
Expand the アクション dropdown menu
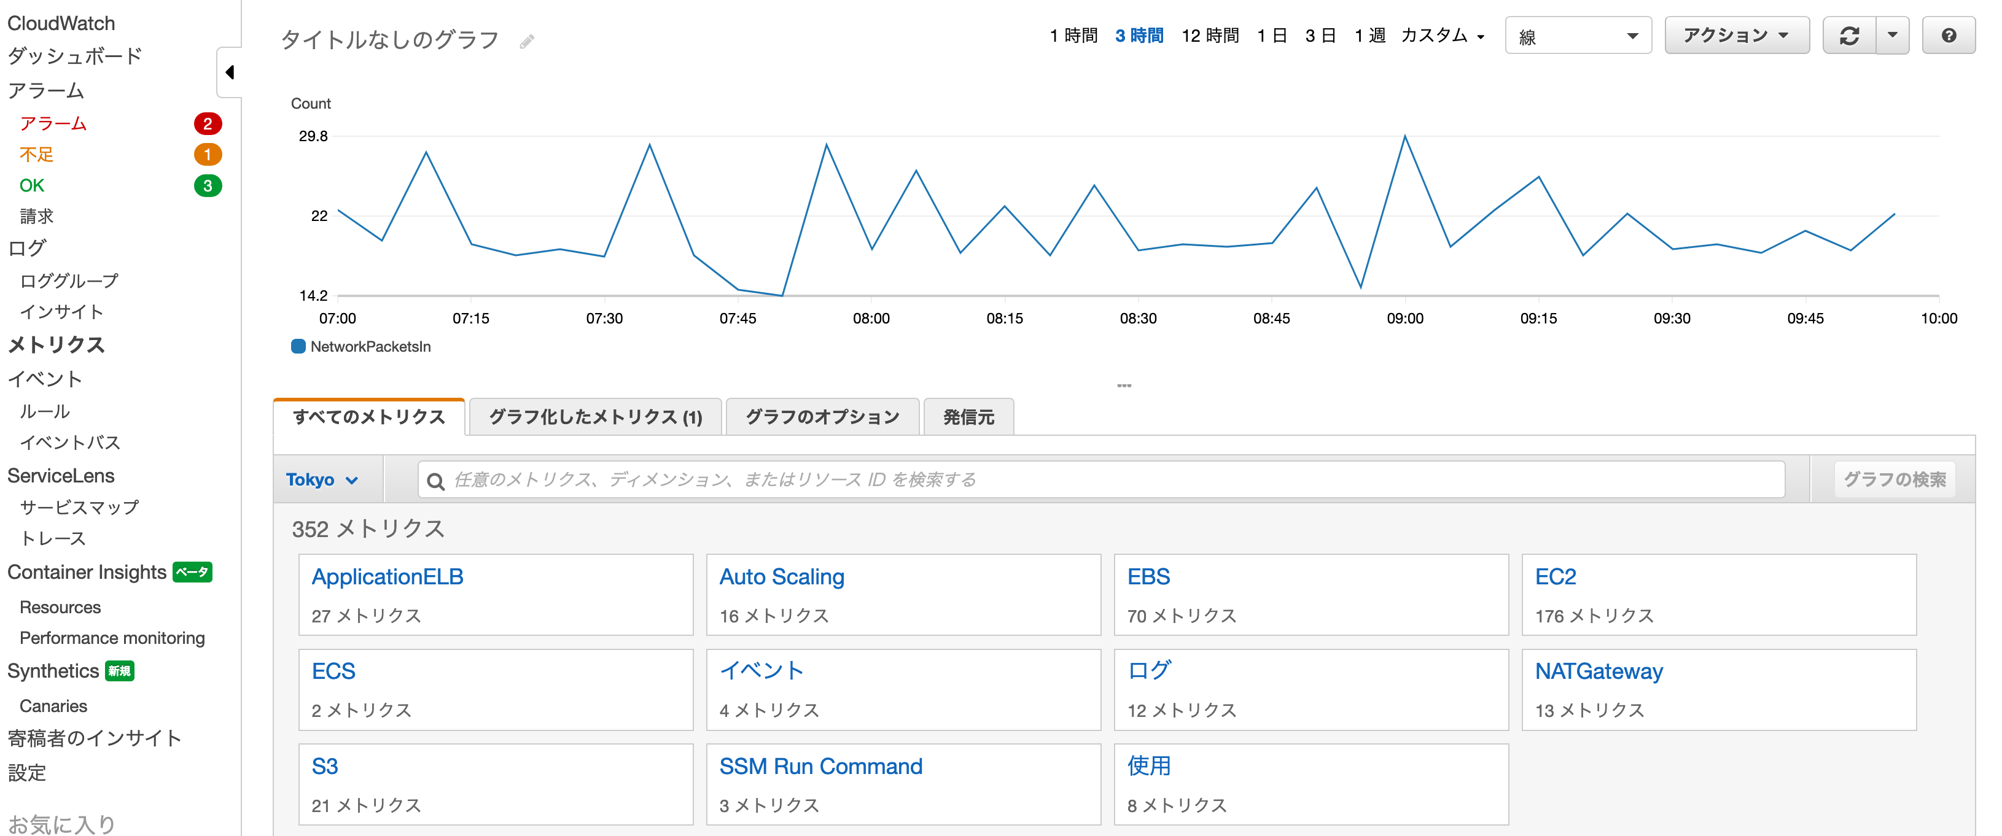click(x=1737, y=35)
